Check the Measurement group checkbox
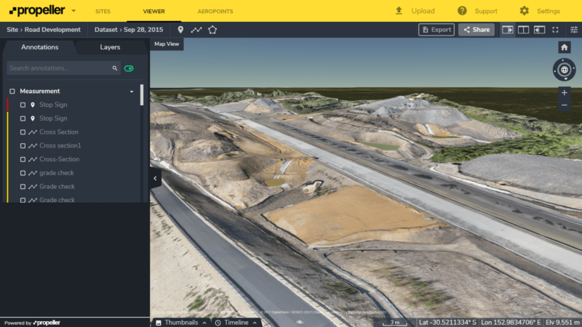This screenshot has width=582, height=327. coord(12,92)
